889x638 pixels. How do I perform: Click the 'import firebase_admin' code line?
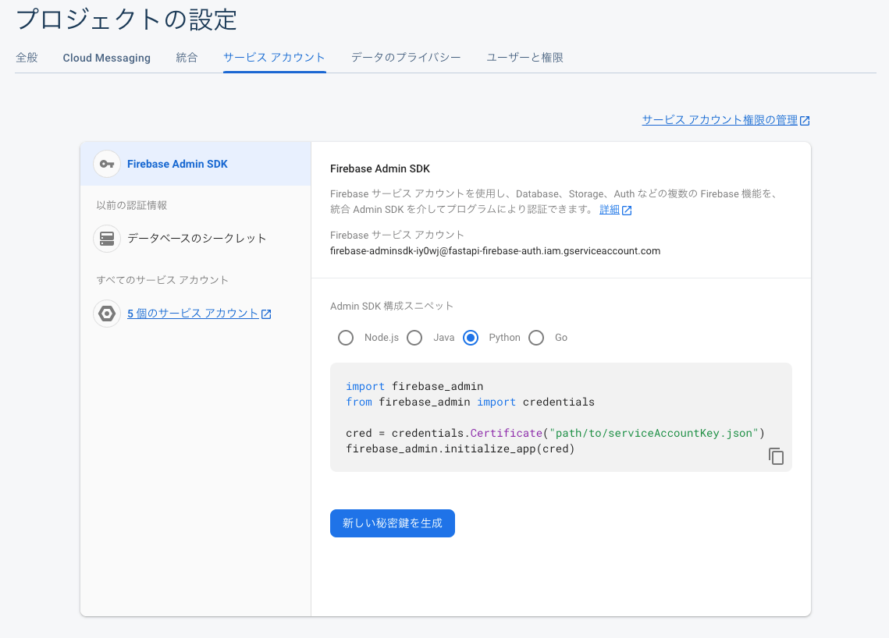414,386
